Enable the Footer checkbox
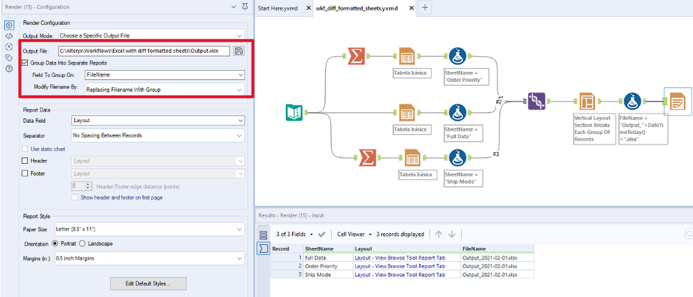Image resolution: width=693 pixels, height=297 pixels. point(25,173)
